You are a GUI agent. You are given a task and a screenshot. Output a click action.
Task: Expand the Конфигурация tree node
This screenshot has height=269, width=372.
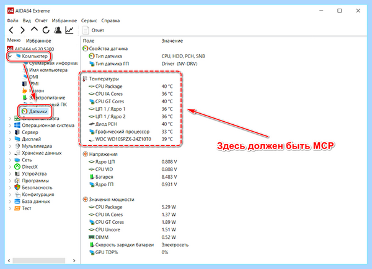[10, 194]
